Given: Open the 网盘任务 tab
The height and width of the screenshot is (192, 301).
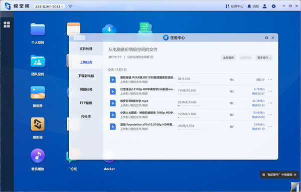Looking at the screenshot, I should [86, 89].
